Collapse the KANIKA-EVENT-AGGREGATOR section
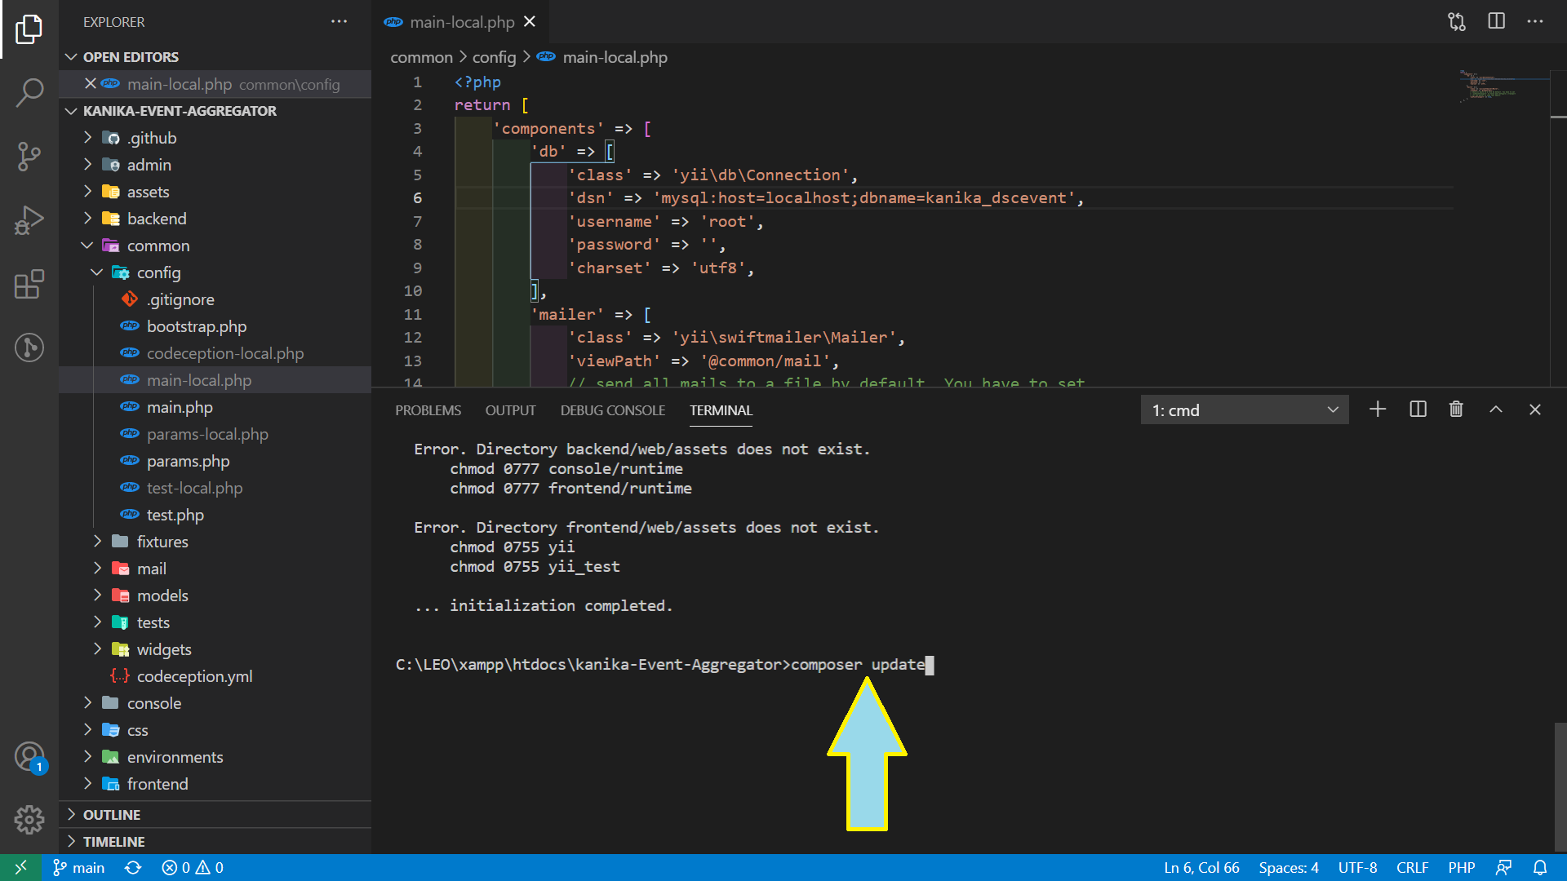1567x881 pixels. click(x=180, y=111)
